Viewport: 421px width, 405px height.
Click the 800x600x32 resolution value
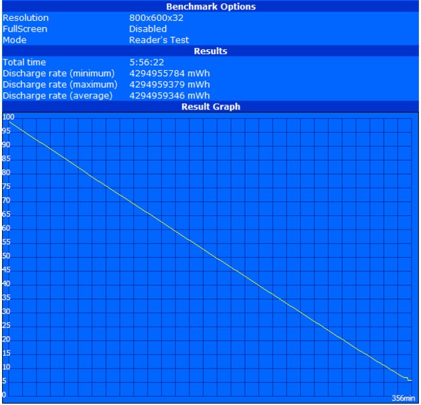(157, 18)
